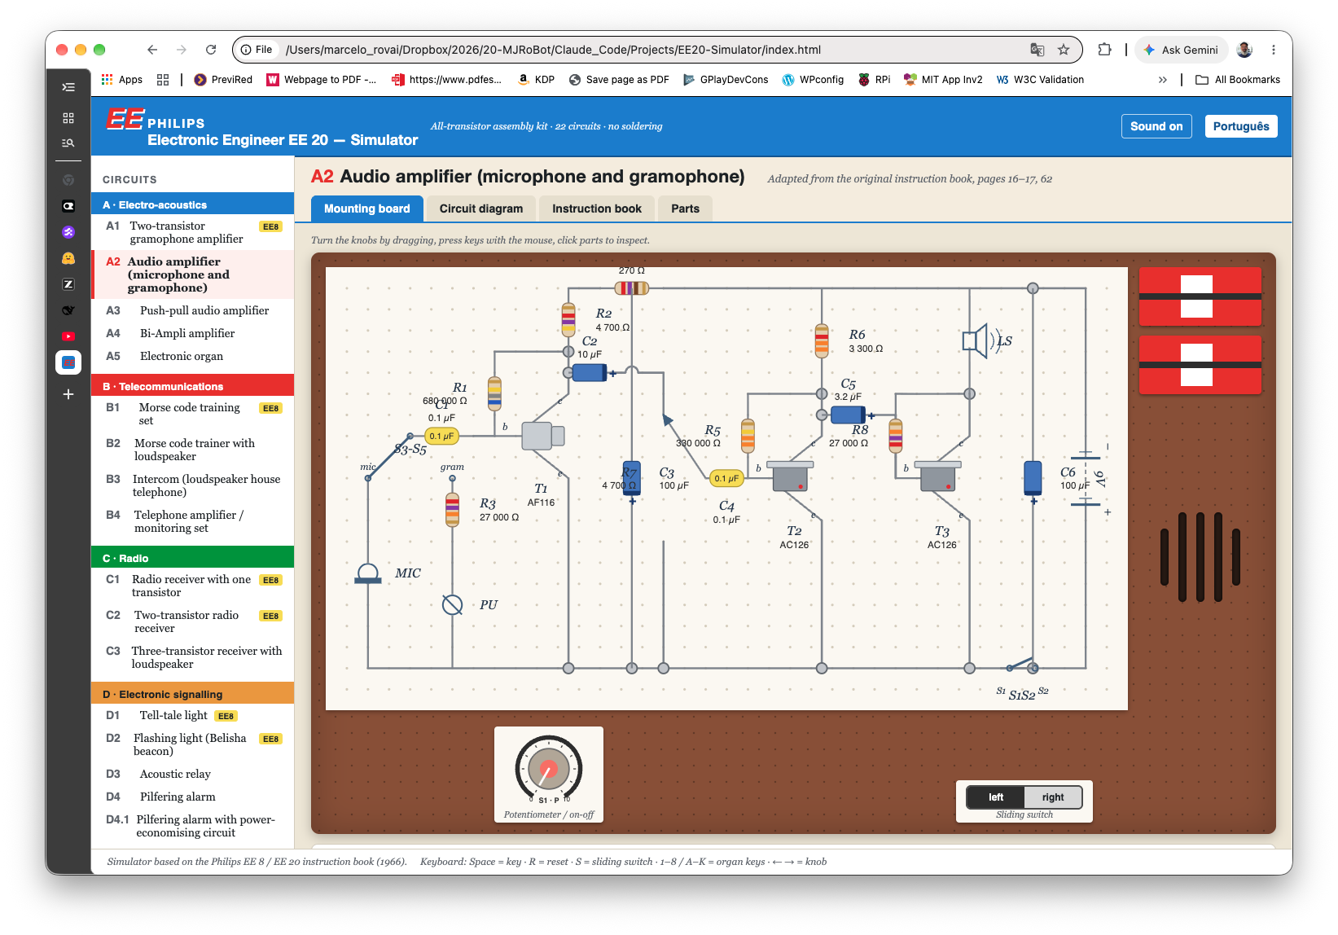Viewport: 1338px width, 935px height.
Task: Inspect the loudspeaker LS symbol
Action: (976, 340)
